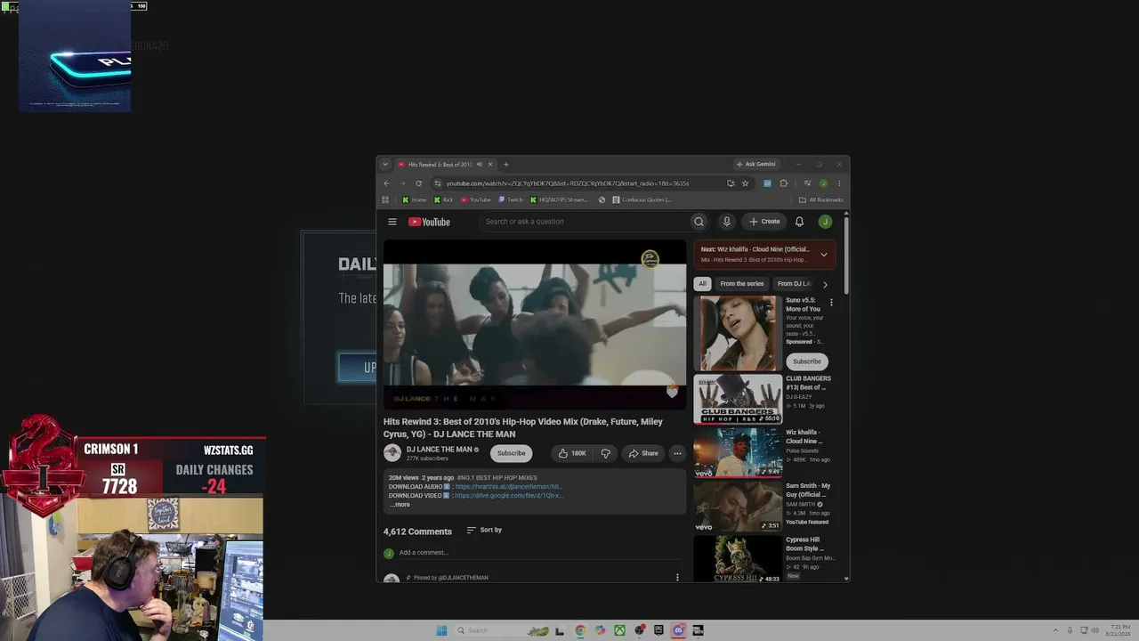Screen dimensions: 1139x641
Task: Open Google Chrome from the taskbar
Action: click(x=580, y=630)
